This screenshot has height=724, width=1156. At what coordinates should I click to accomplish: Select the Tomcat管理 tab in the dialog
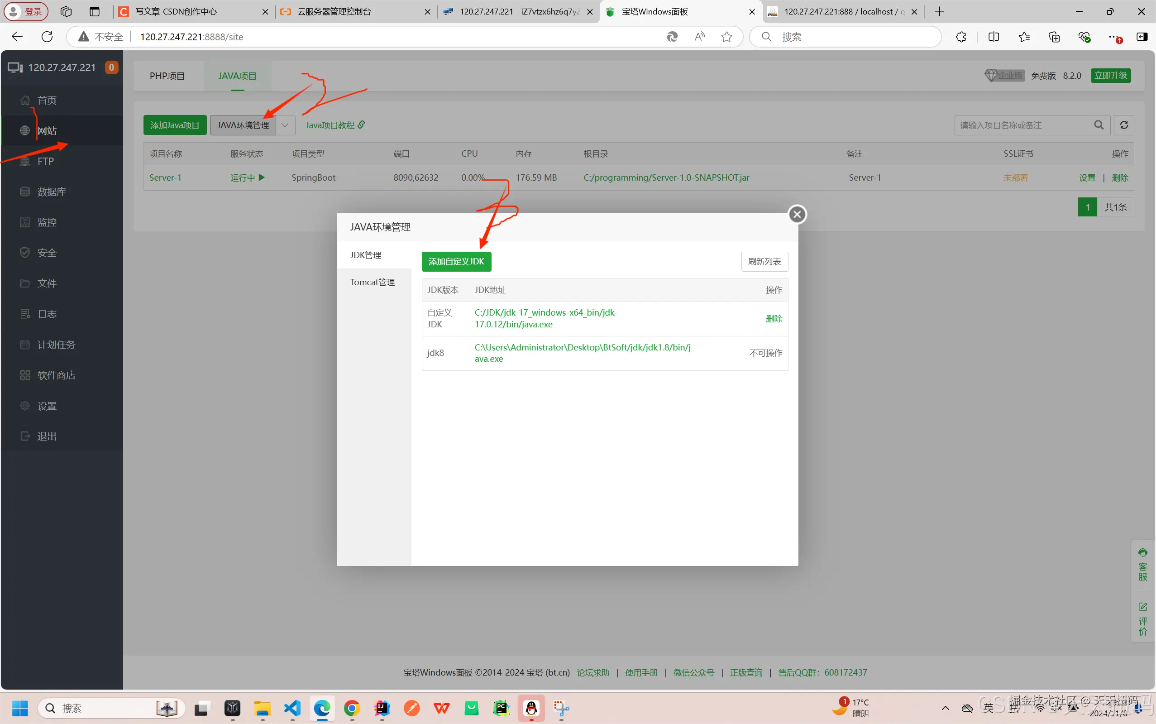coord(373,282)
